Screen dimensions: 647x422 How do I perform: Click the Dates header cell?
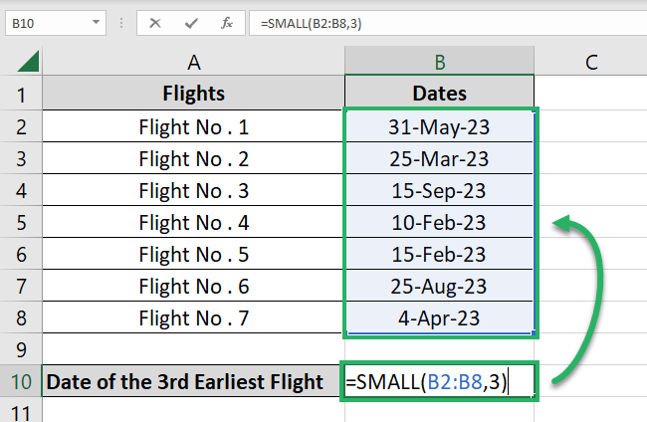(441, 95)
